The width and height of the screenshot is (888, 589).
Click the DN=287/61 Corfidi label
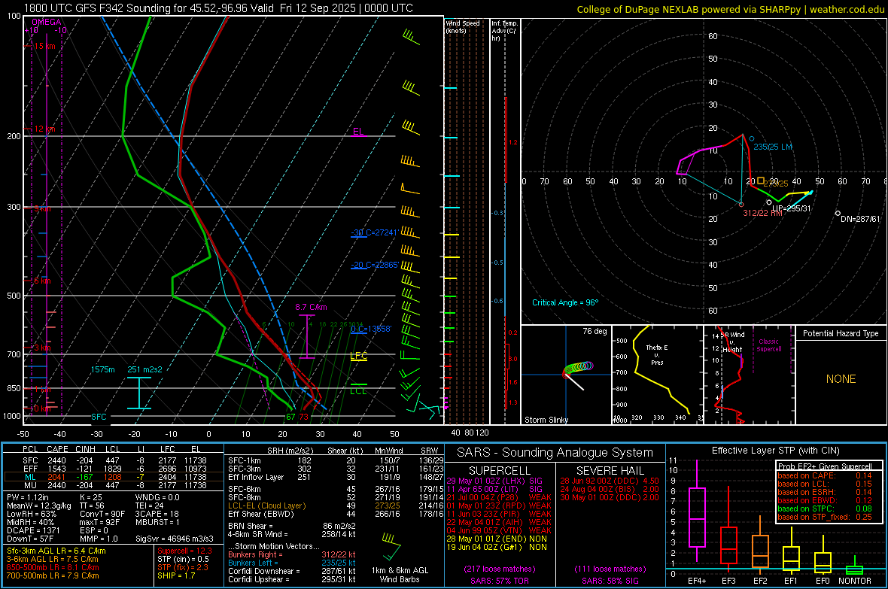click(860, 219)
